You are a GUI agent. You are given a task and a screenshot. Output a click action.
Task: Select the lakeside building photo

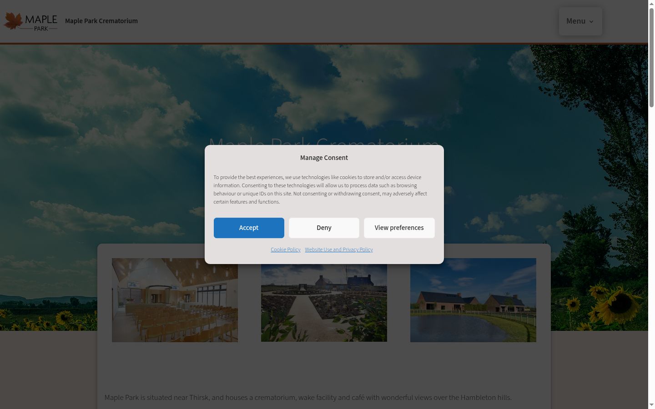473,300
